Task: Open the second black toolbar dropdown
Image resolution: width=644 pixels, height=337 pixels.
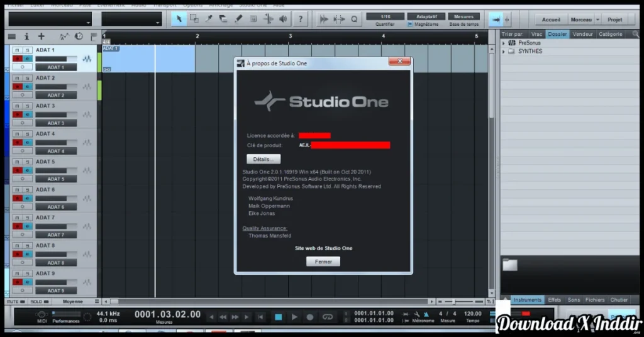Action: 131,19
